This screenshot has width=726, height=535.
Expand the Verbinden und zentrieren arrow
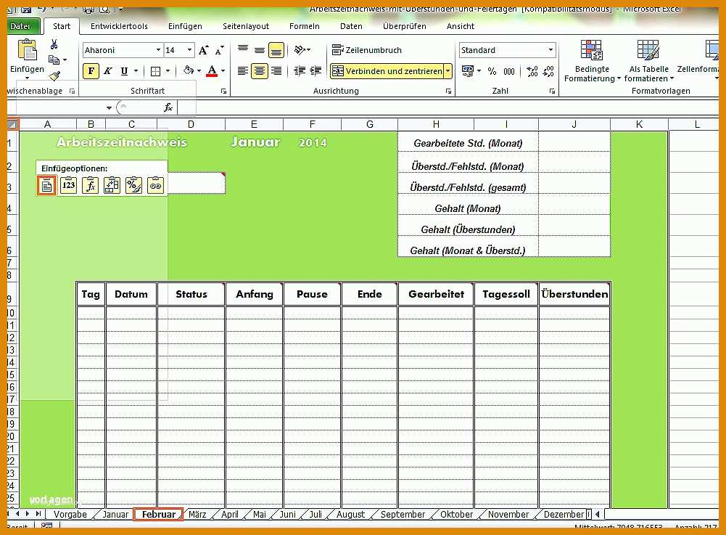coord(447,71)
